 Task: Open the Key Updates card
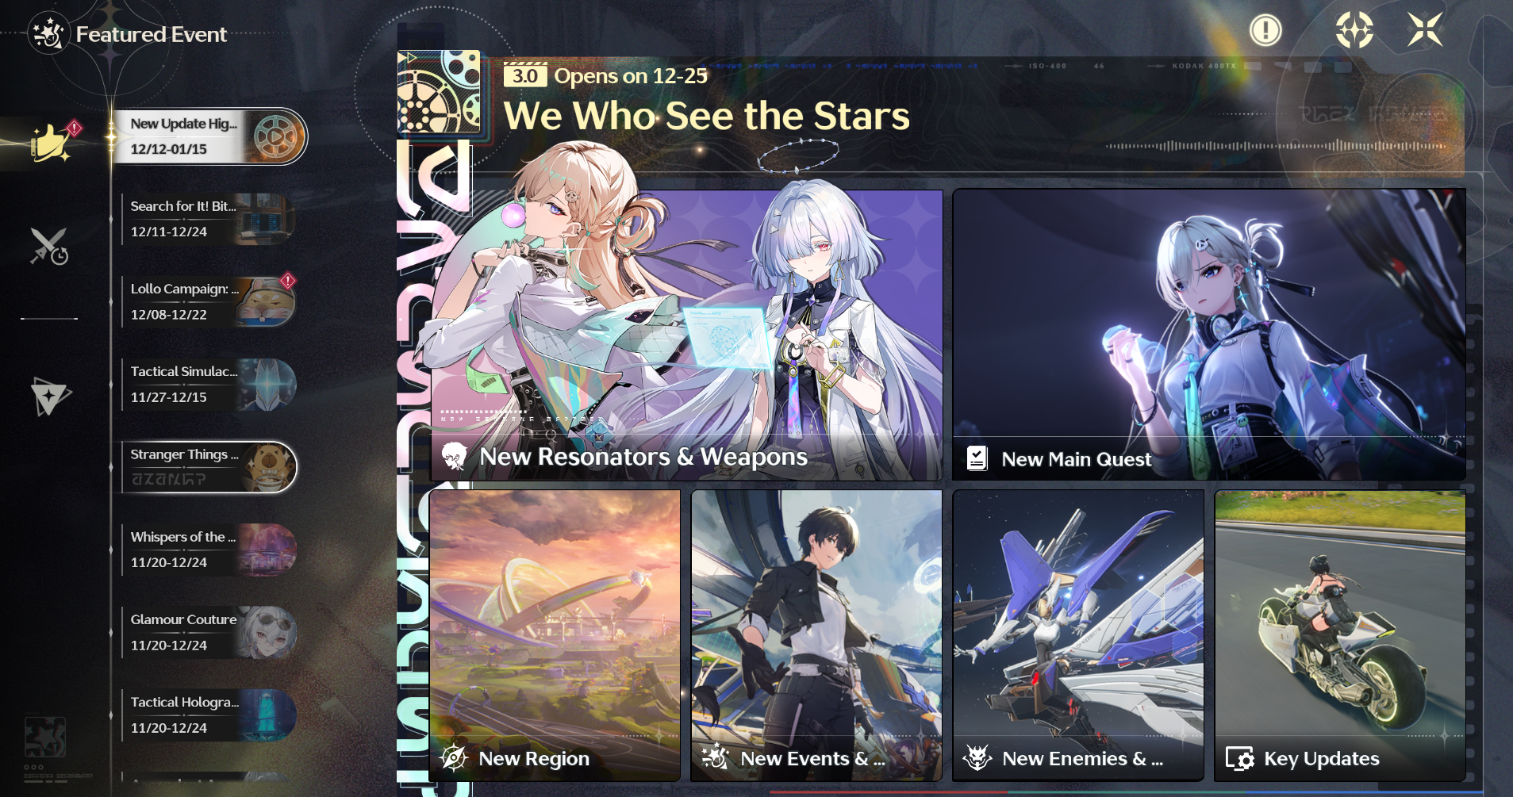[x=1340, y=635]
